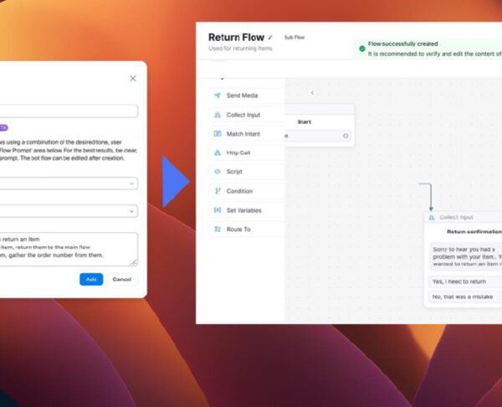Image resolution: width=502 pixels, height=407 pixels.
Task: Click the Send Media paper plane icon
Action: 218,95
